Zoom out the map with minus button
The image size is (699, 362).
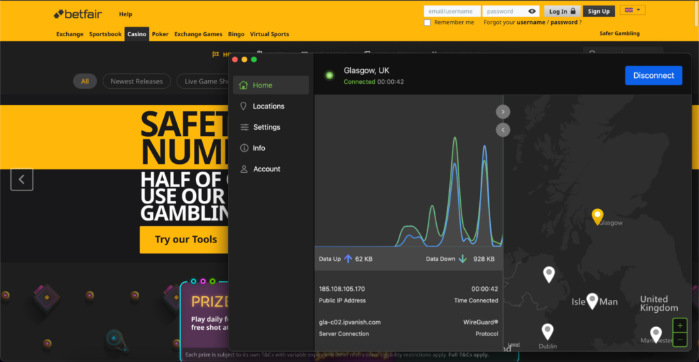click(x=679, y=339)
